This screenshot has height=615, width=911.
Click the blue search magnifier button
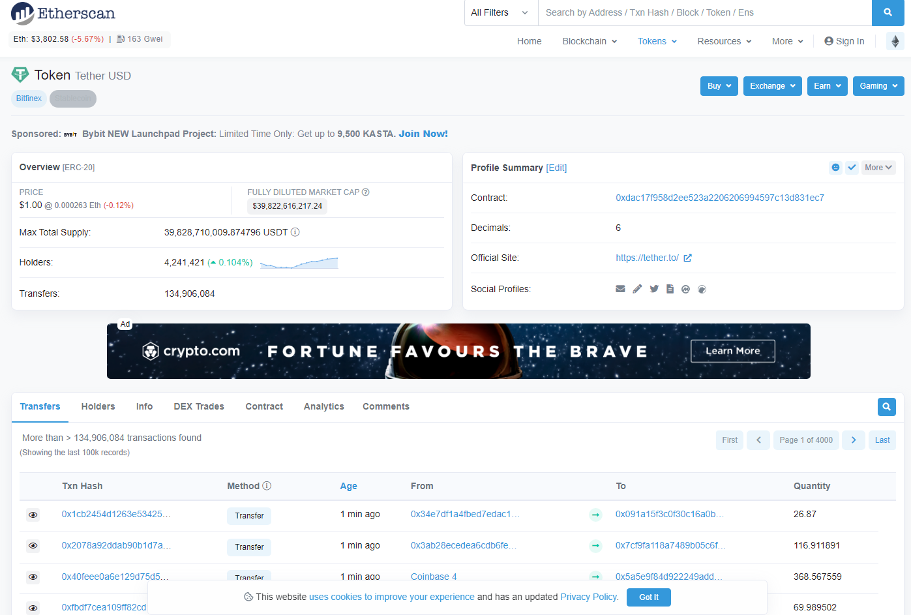point(888,12)
